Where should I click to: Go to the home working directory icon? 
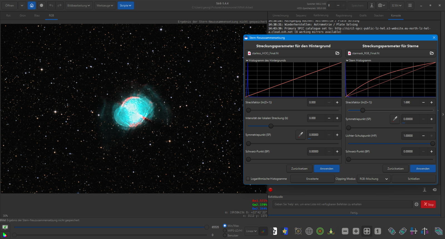coord(32,5)
